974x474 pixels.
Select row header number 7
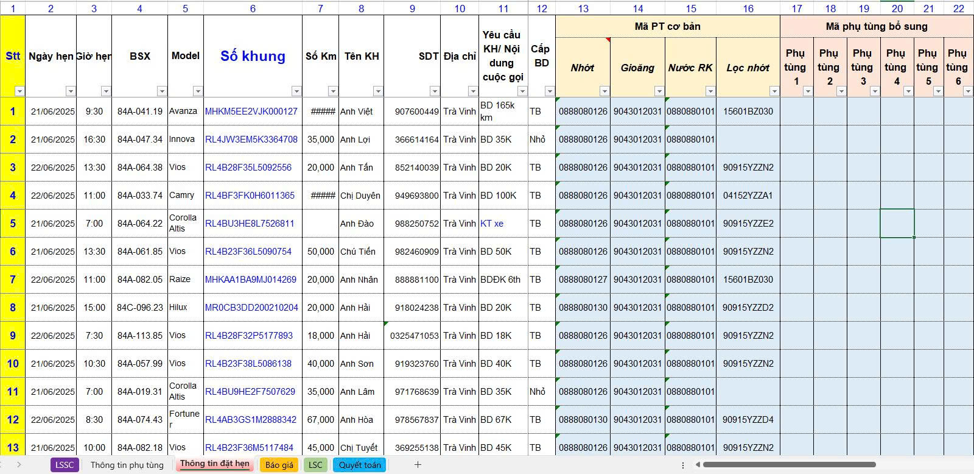13,280
